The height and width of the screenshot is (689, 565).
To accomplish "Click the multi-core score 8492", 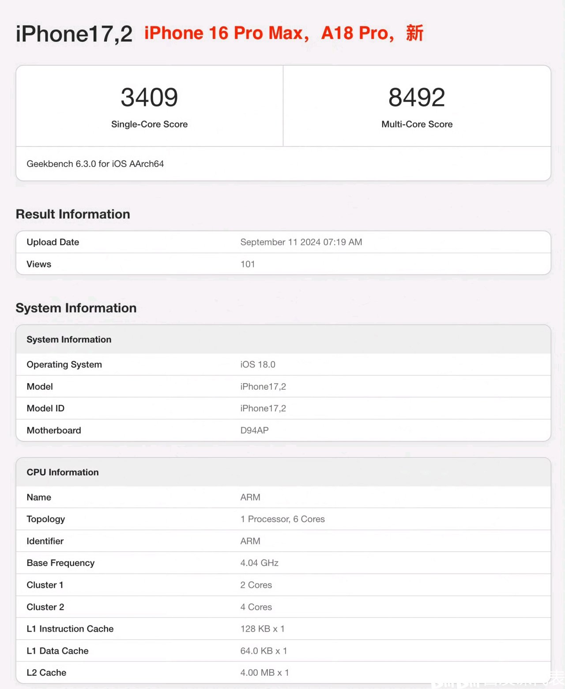I will point(417,98).
